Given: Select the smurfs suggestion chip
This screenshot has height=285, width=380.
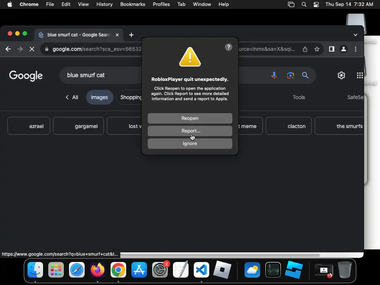Looking at the screenshot, I should (339, 126).
